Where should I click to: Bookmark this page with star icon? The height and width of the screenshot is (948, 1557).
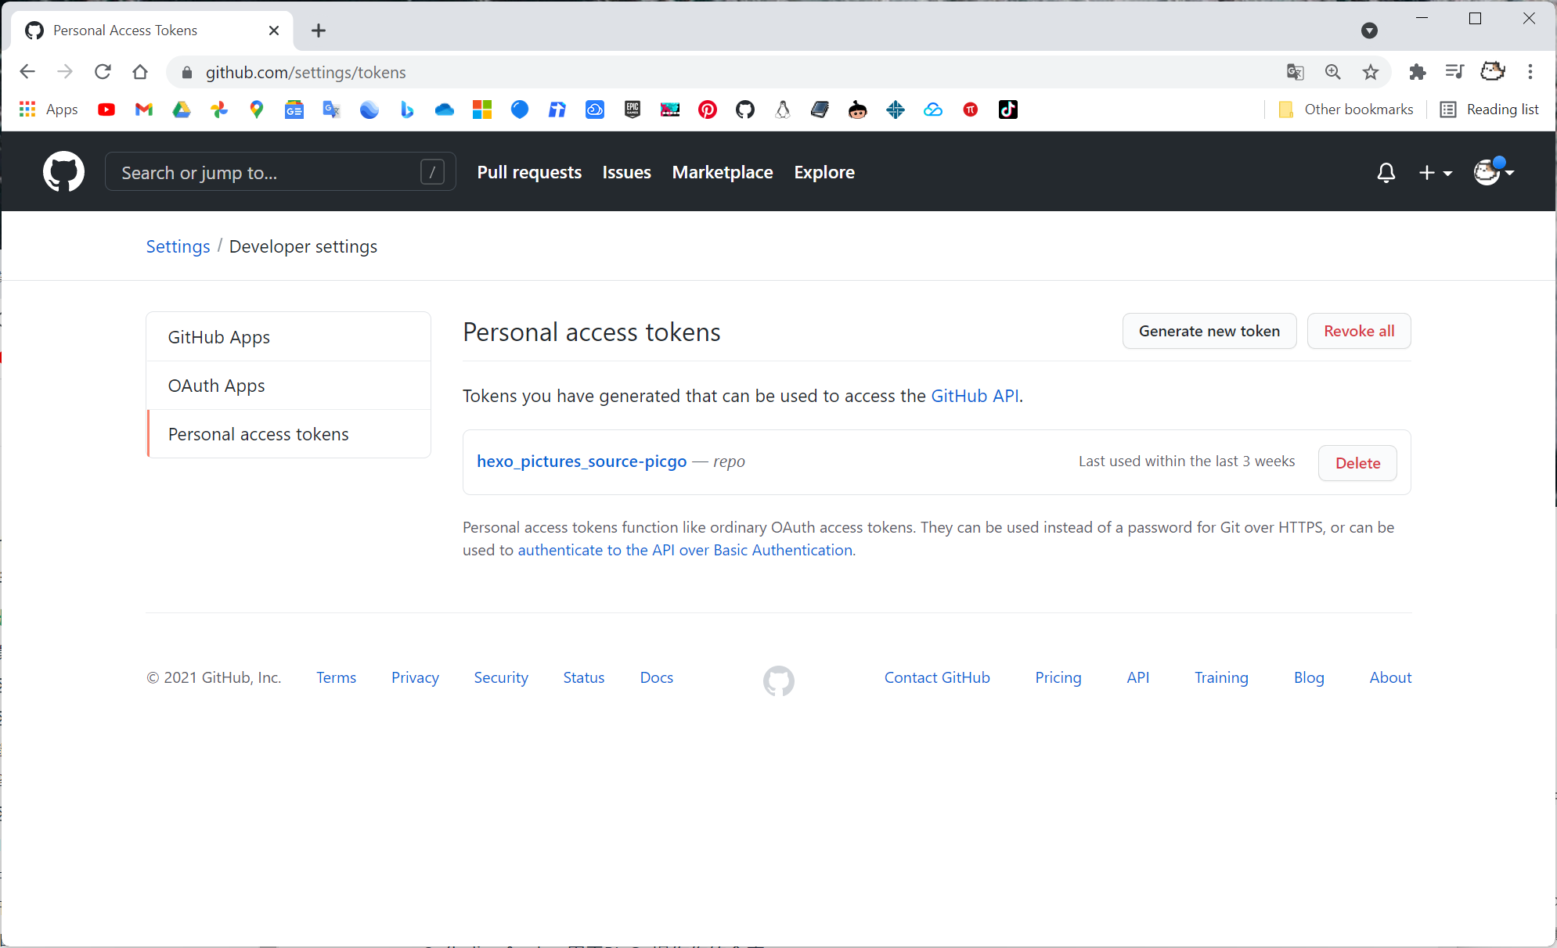pyautogui.click(x=1370, y=72)
